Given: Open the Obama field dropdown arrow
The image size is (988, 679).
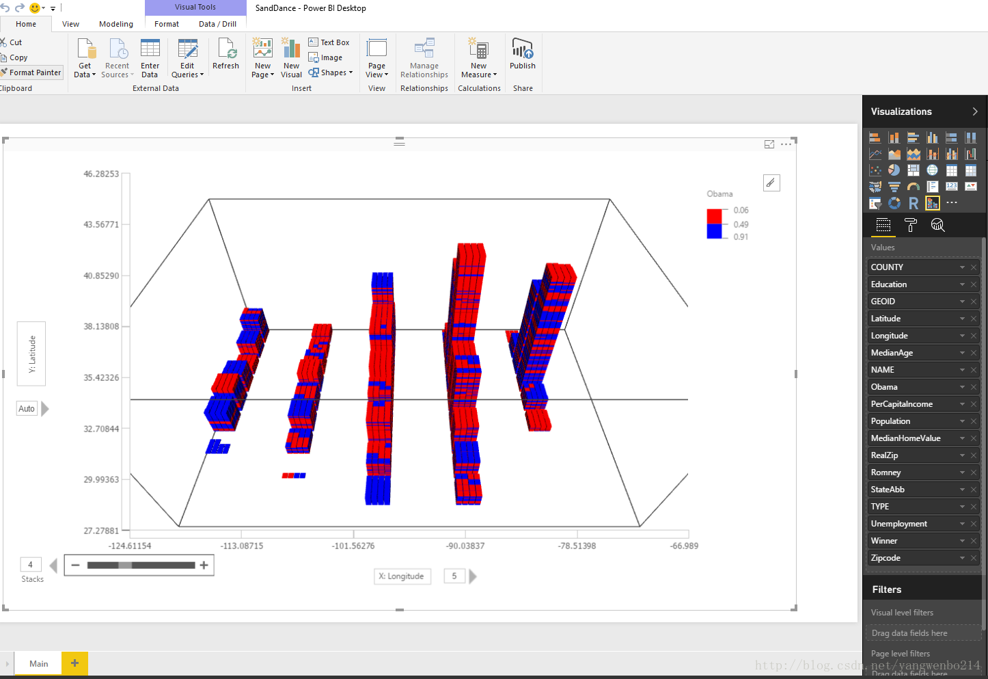Looking at the screenshot, I should 962,387.
